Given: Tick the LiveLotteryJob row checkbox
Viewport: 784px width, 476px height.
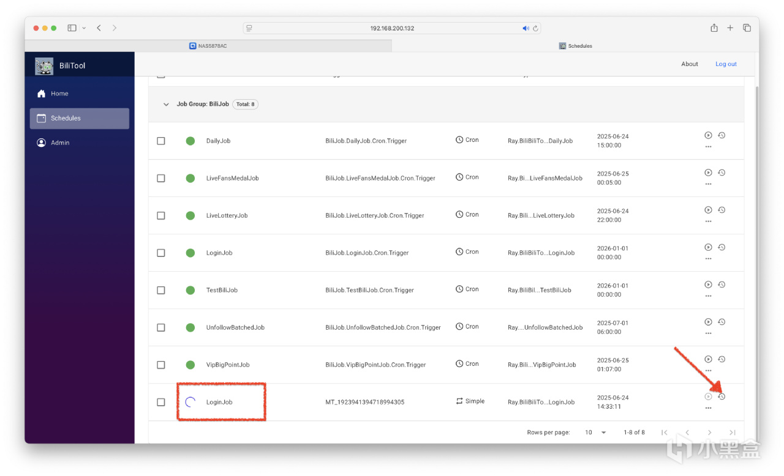Looking at the screenshot, I should pyautogui.click(x=161, y=215).
